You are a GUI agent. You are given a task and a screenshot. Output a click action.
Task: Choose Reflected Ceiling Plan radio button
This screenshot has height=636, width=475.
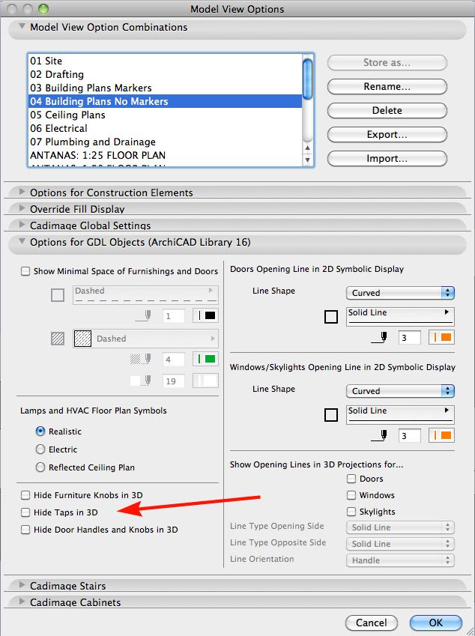click(x=40, y=467)
